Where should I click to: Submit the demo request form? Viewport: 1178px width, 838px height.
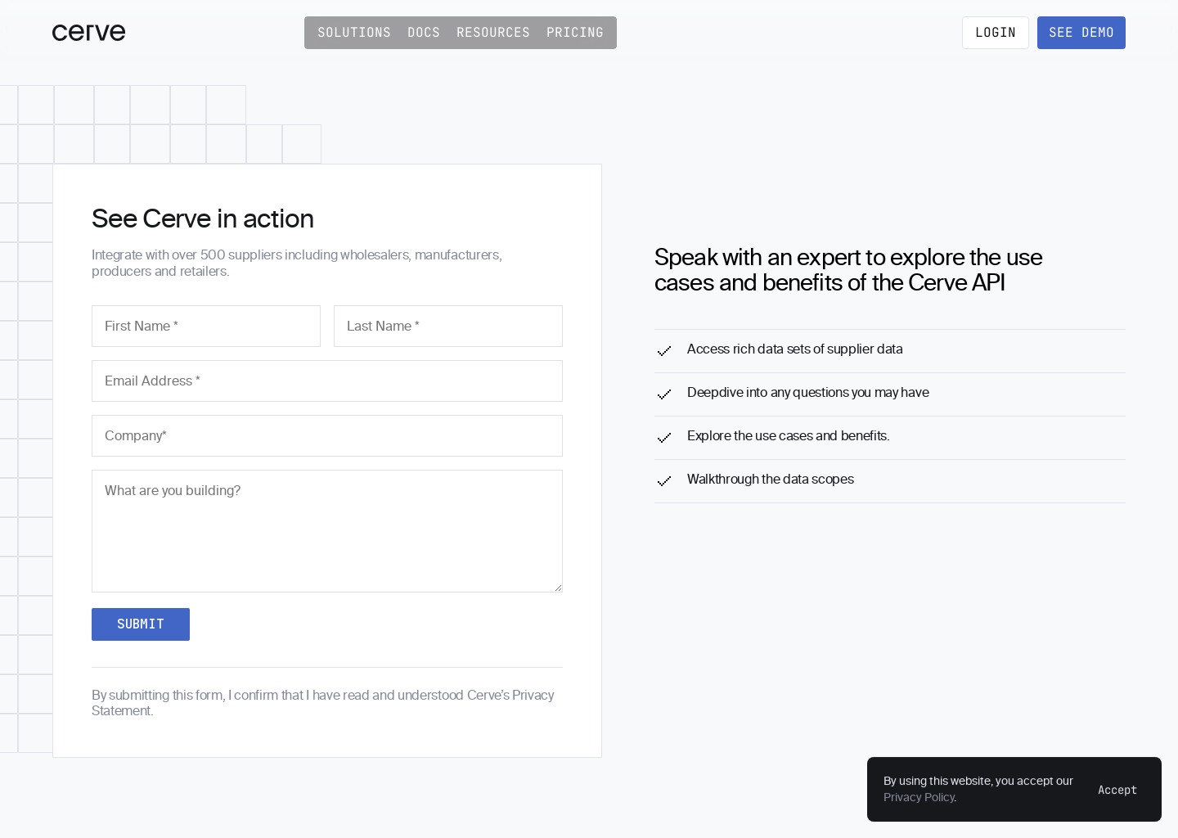pyautogui.click(x=141, y=624)
